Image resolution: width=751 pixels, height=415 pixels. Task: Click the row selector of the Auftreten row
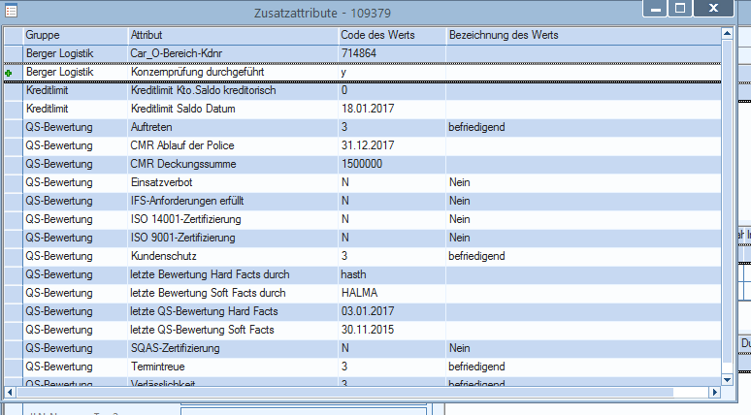pos(14,127)
